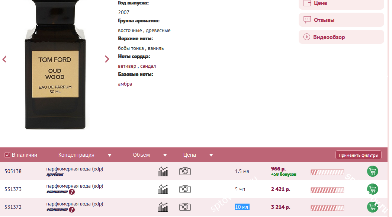392x217 pixels.
Task: Add the 1.5 мл sample to cart
Action: pos(373,172)
